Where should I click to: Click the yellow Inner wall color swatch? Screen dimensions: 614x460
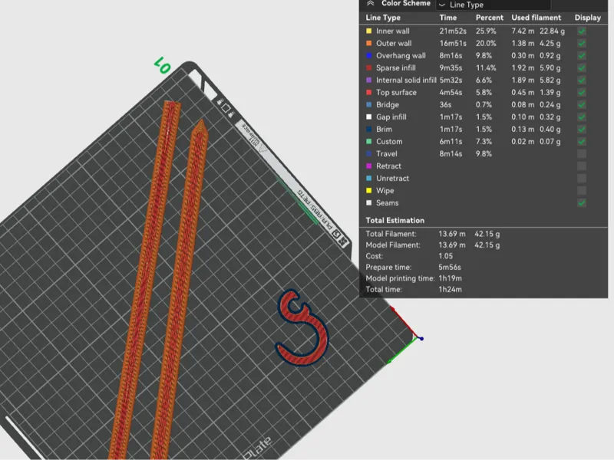coord(368,31)
